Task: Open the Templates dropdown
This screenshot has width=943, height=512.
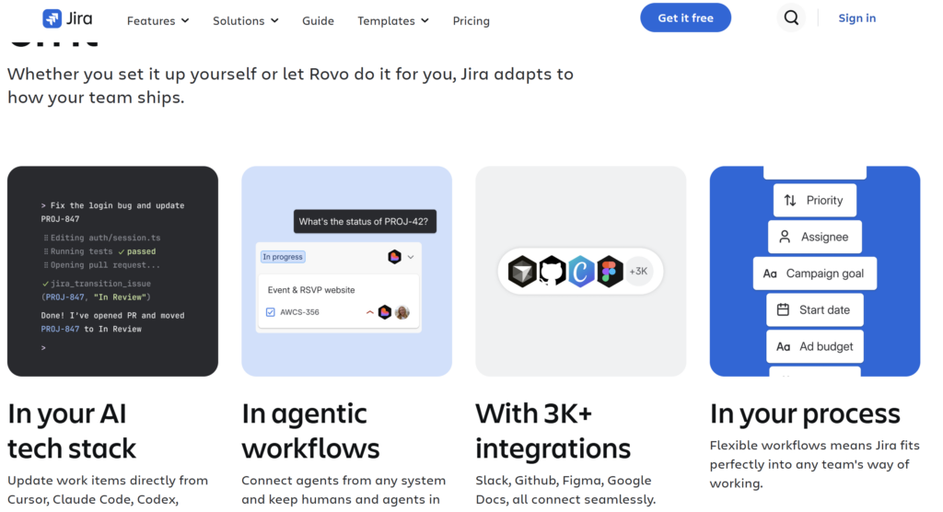Action: 392,20
